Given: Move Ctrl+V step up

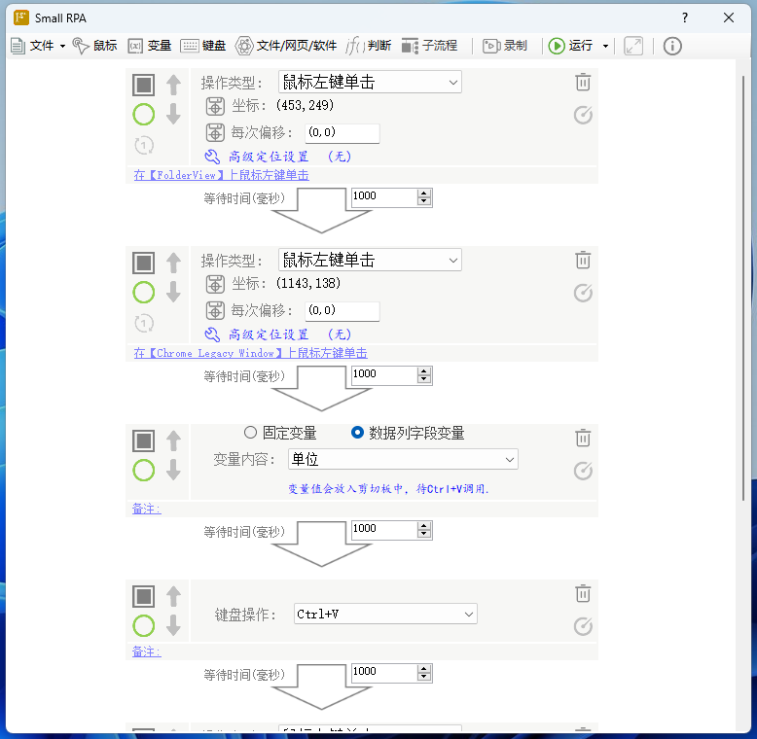Looking at the screenshot, I should tap(173, 597).
